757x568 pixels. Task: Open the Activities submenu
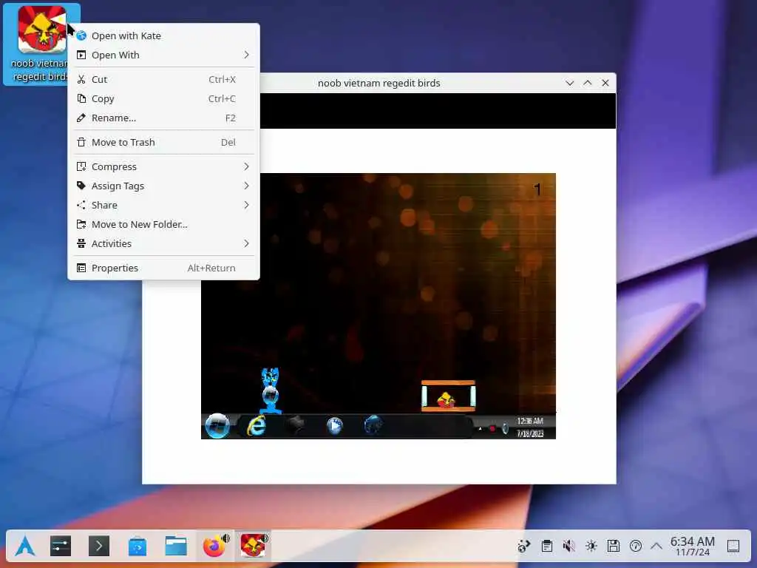pos(163,244)
